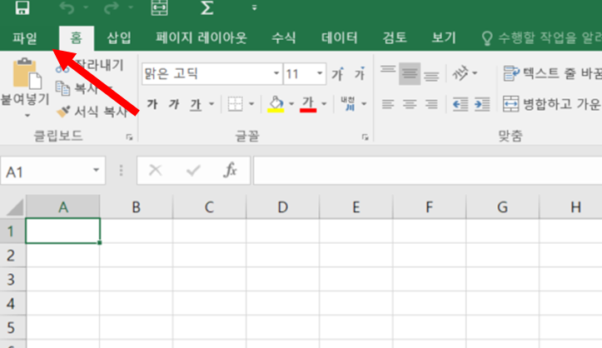
Task: Switch to the 페이지 레이아웃 tab
Action: point(201,38)
